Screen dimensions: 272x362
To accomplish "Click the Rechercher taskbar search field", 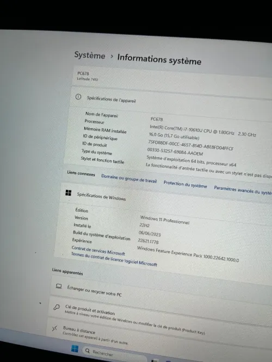I will tap(114, 354).
